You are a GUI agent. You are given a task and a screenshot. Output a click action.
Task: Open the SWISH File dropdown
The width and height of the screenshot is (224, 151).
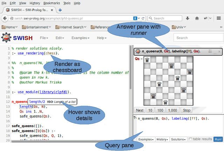click(x=44, y=38)
